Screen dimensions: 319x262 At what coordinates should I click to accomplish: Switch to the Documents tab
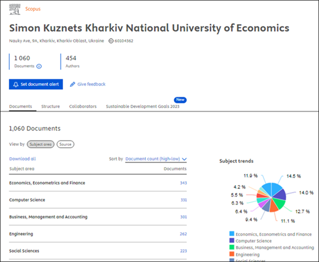point(21,106)
